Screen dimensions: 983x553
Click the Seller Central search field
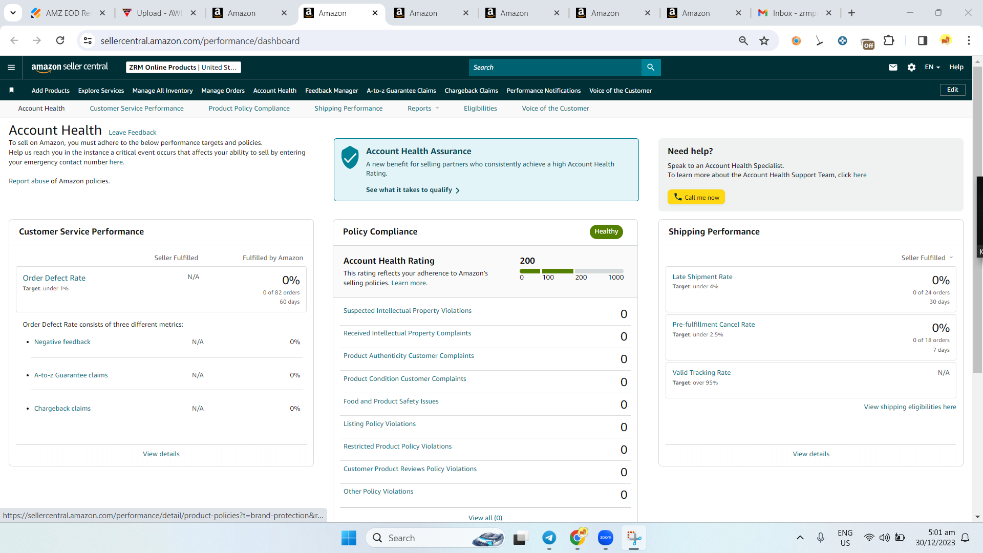555,67
